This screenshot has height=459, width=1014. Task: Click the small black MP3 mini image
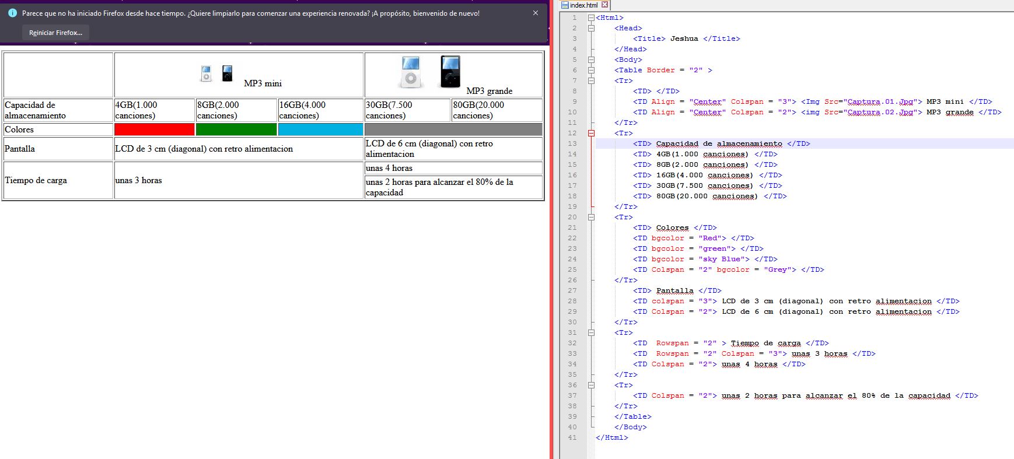pos(228,73)
